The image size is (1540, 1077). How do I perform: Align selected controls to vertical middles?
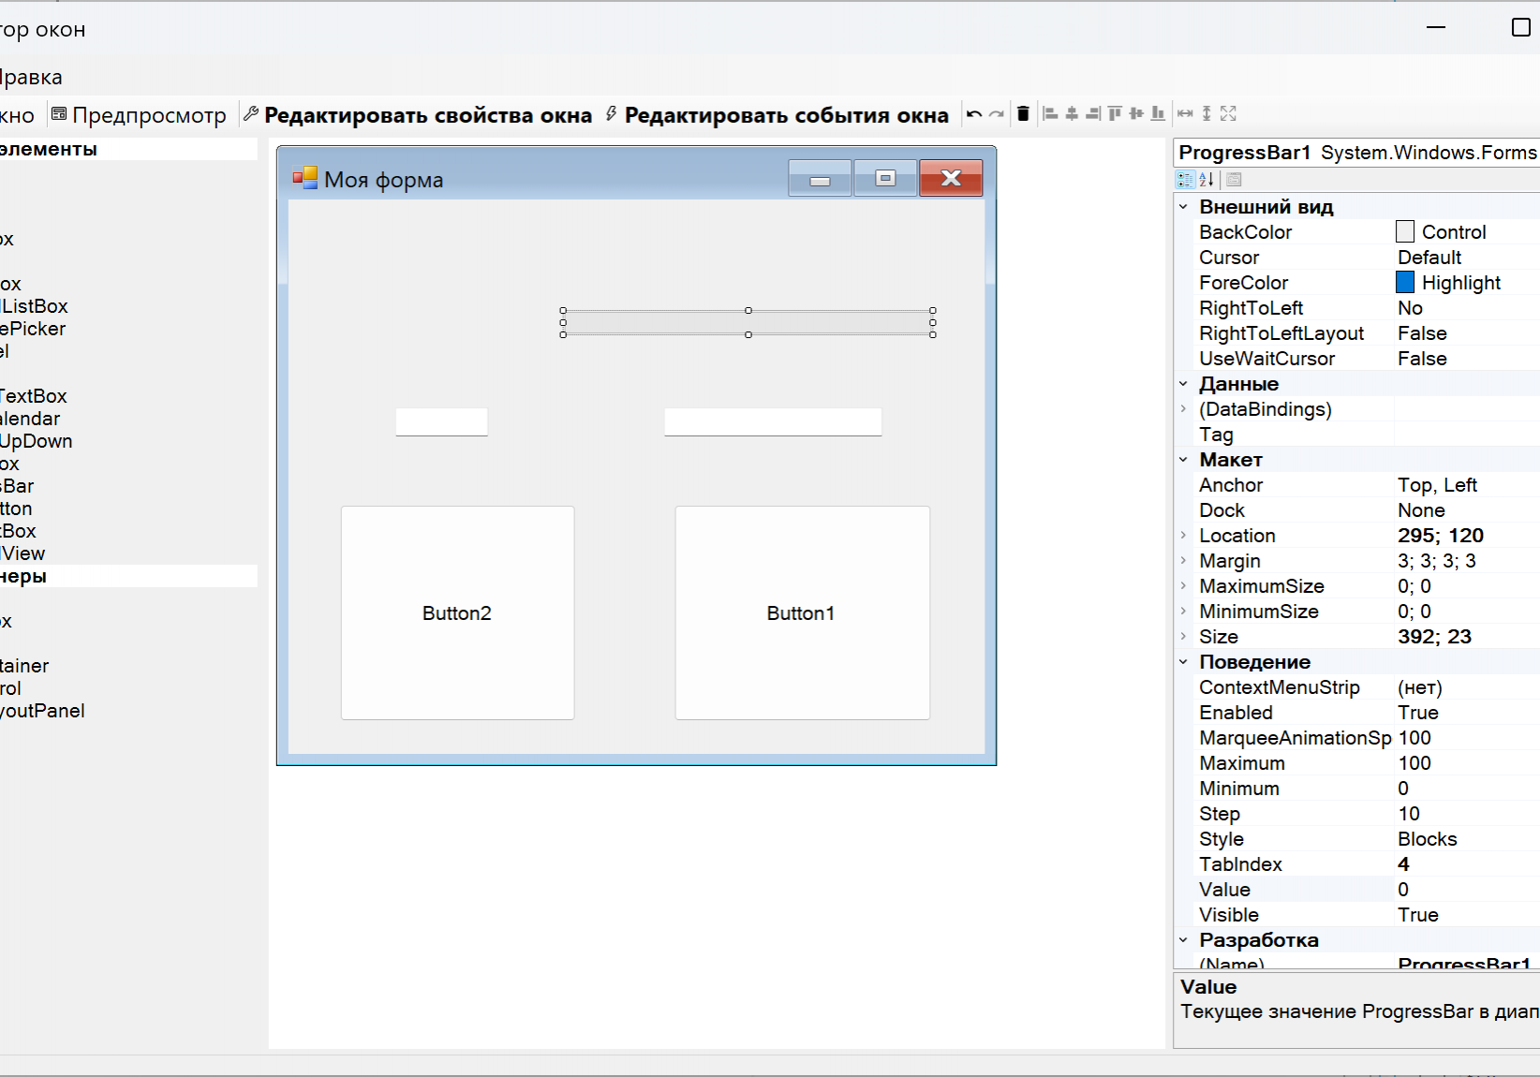[x=1136, y=114]
